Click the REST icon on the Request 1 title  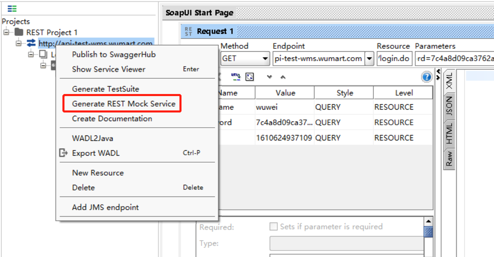tap(188, 31)
